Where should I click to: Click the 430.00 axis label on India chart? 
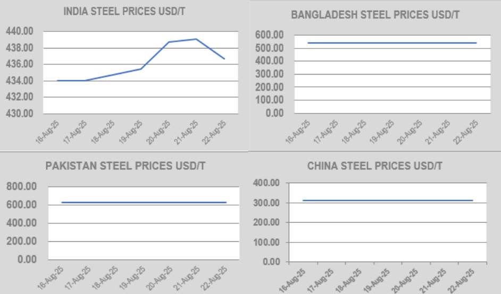tap(20, 113)
